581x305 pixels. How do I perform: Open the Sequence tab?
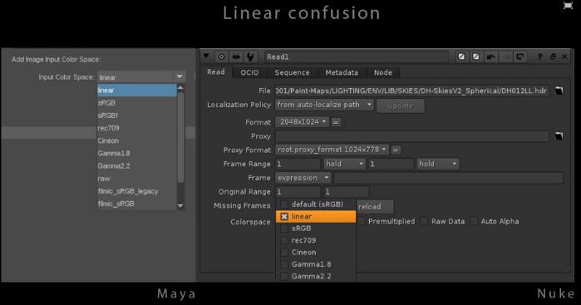292,72
